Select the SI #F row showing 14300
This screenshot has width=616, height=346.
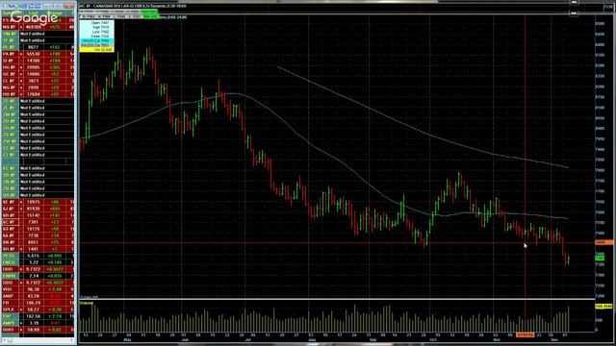pos(38,61)
